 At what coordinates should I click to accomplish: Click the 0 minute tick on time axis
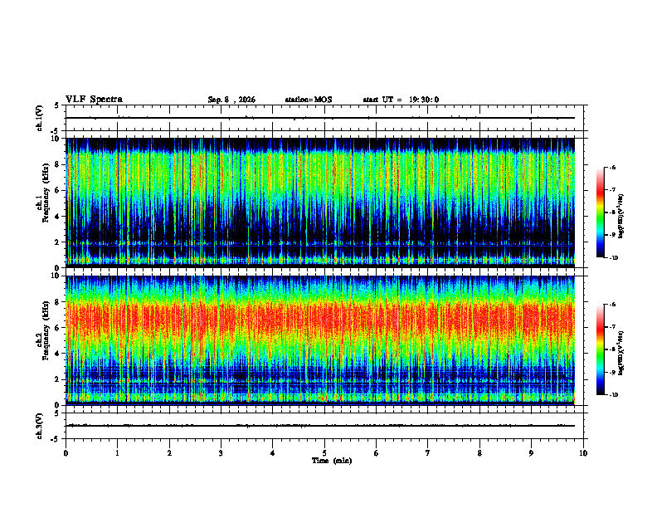[66, 453]
